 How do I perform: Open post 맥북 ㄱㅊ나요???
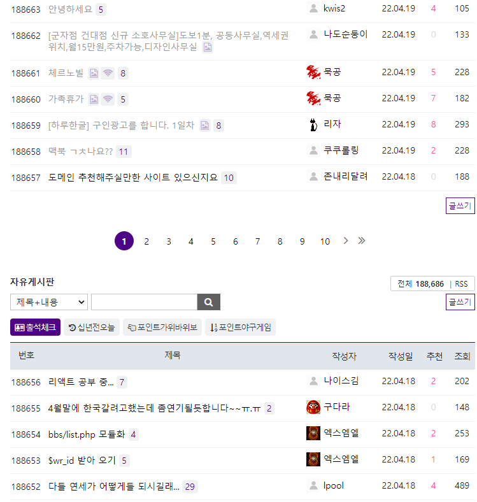80,151
